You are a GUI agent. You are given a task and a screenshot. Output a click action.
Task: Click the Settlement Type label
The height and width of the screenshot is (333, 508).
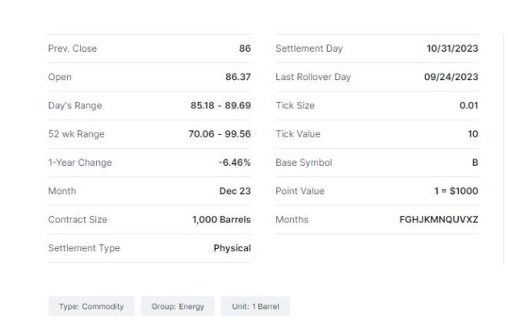(x=84, y=248)
